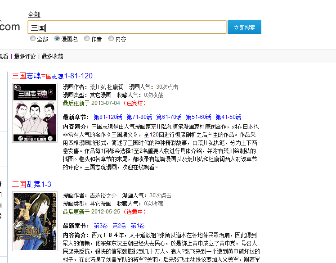Click the 立即搜索 search button

pyautogui.click(x=244, y=27)
